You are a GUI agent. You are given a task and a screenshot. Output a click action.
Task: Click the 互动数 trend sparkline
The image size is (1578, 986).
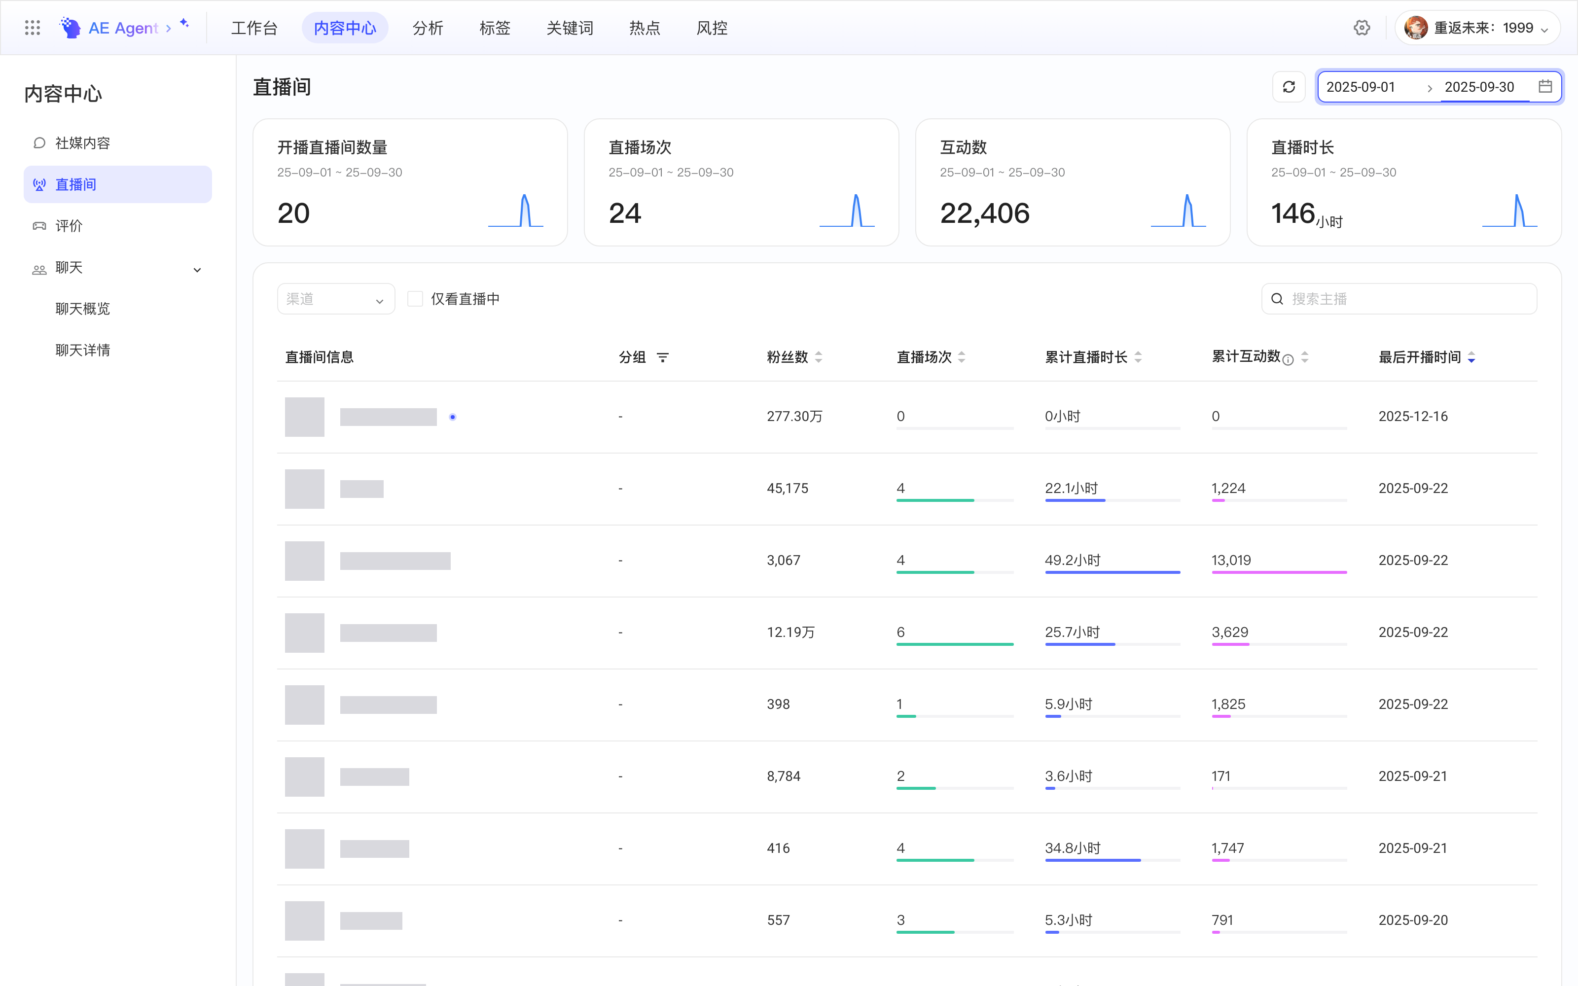coord(1178,210)
